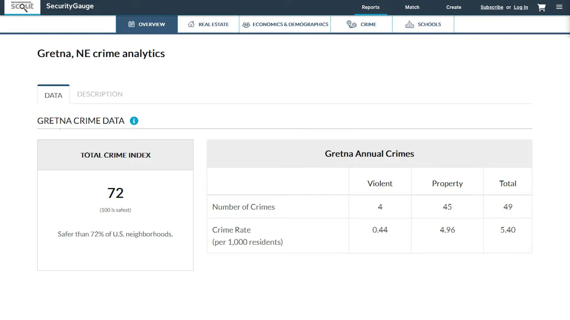570x320 pixels.
Task: Click the 'GRETNA CRIME DATA' heading text
Action: [x=81, y=121]
